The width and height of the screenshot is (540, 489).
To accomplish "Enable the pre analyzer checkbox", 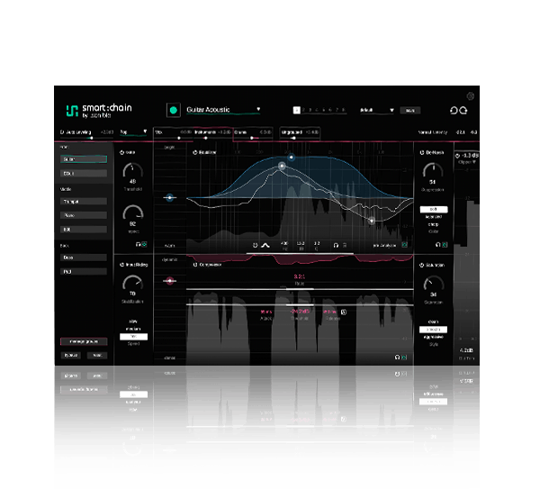I will 405,245.
